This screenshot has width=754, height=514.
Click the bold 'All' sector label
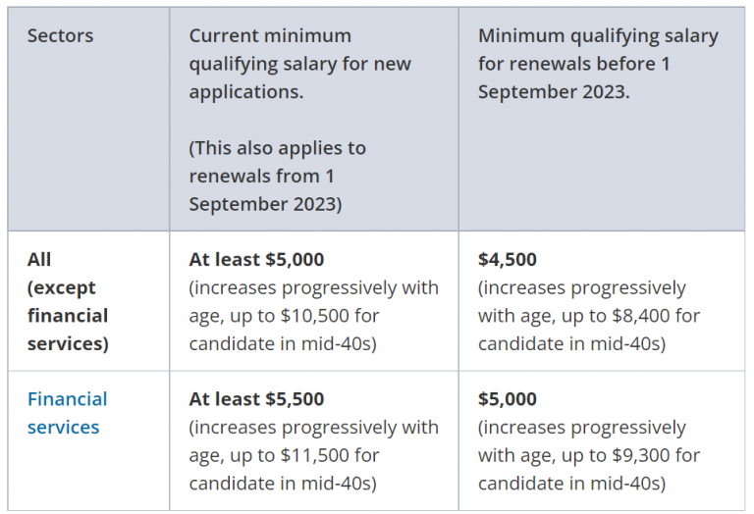click(39, 260)
